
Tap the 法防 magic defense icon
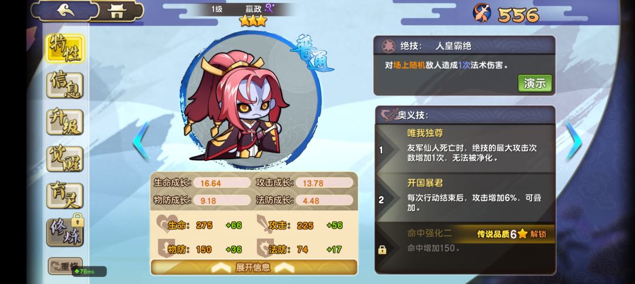coord(265,248)
